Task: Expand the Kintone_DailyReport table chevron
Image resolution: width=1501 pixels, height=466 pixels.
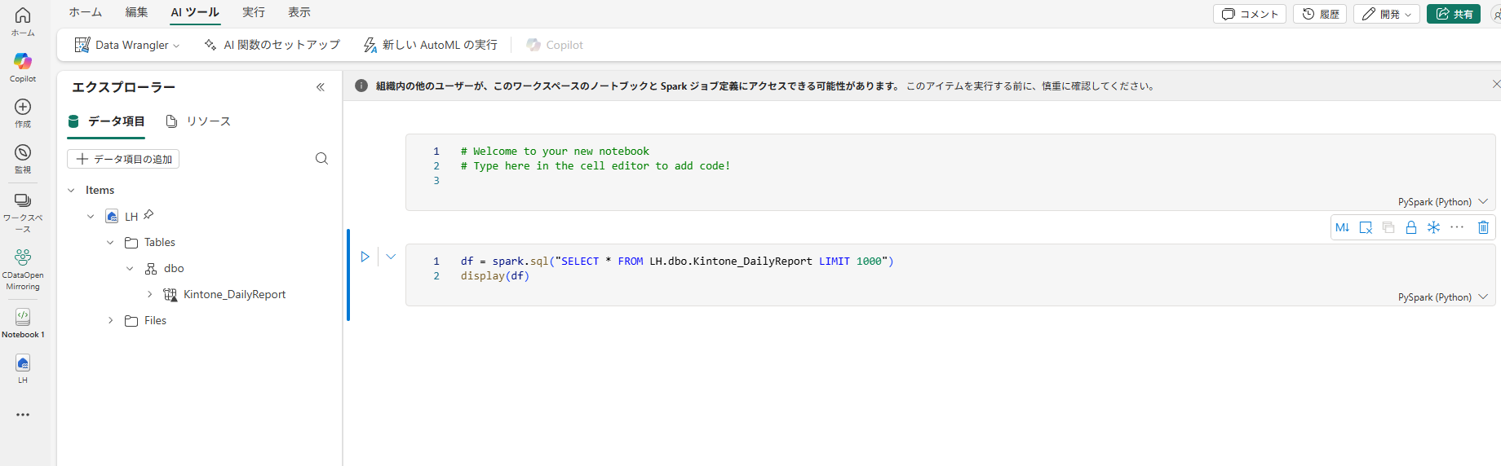Action: point(149,295)
